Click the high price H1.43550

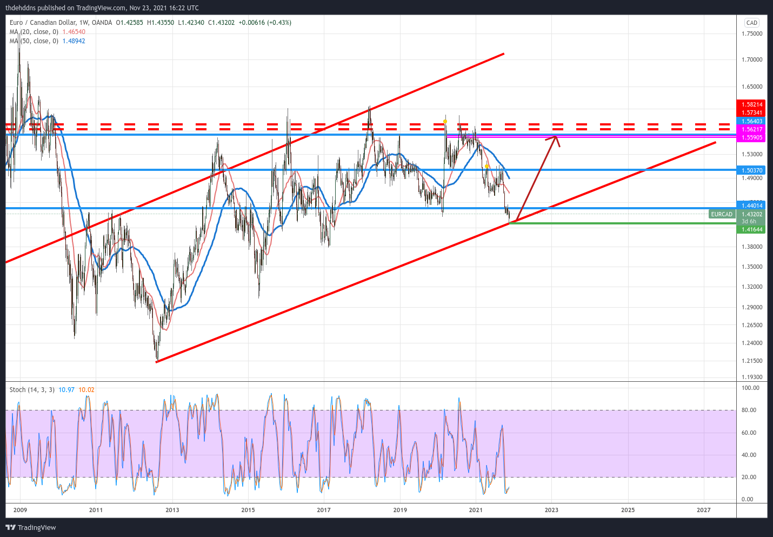point(161,23)
